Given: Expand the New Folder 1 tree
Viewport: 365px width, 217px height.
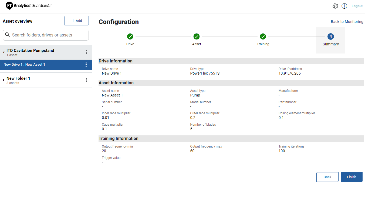Looking at the screenshot, I should 4,80.
